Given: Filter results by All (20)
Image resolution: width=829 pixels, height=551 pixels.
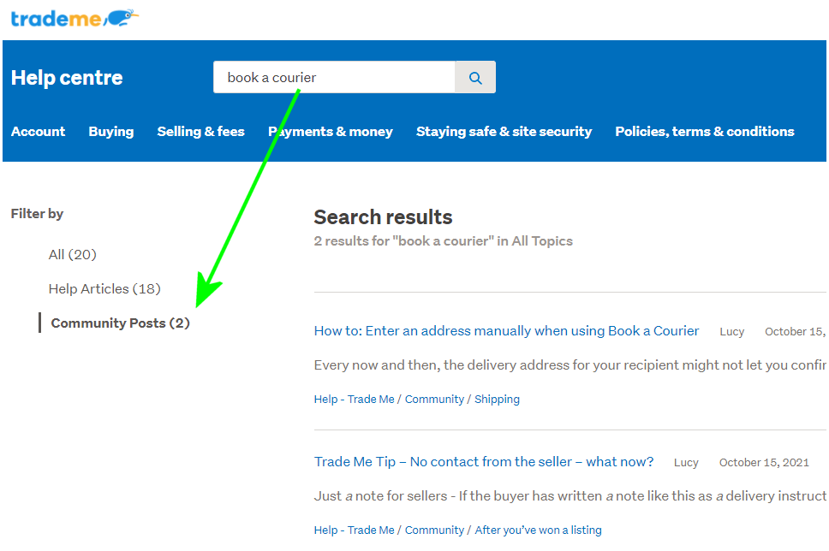Looking at the screenshot, I should (x=73, y=255).
